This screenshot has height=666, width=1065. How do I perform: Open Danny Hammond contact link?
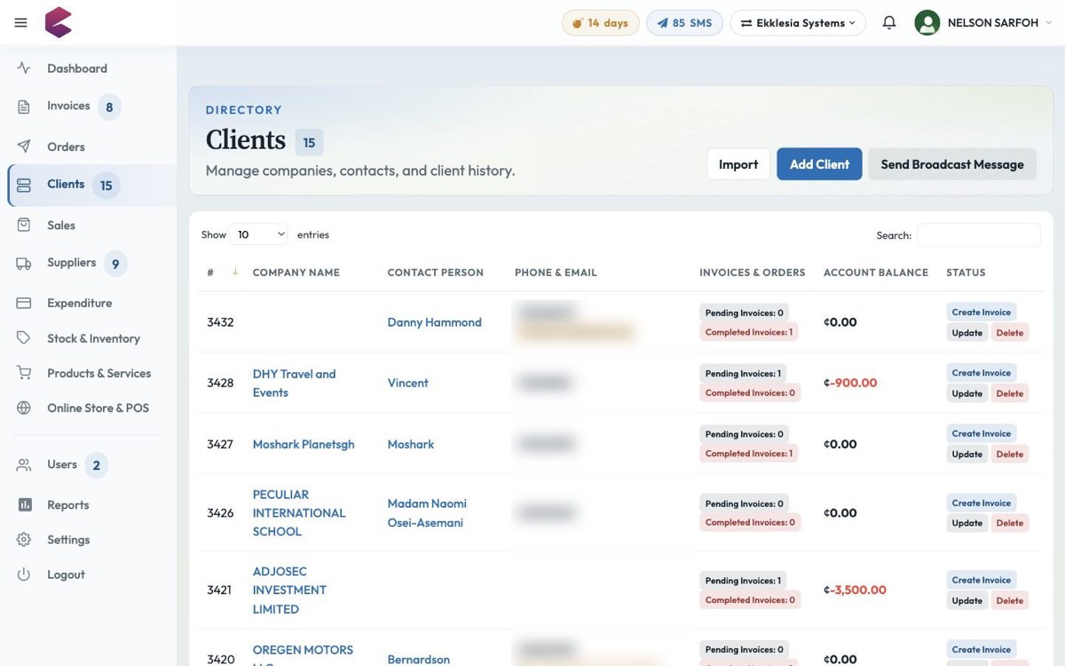435,322
